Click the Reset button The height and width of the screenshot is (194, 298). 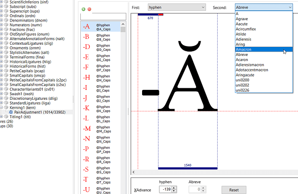234,190
